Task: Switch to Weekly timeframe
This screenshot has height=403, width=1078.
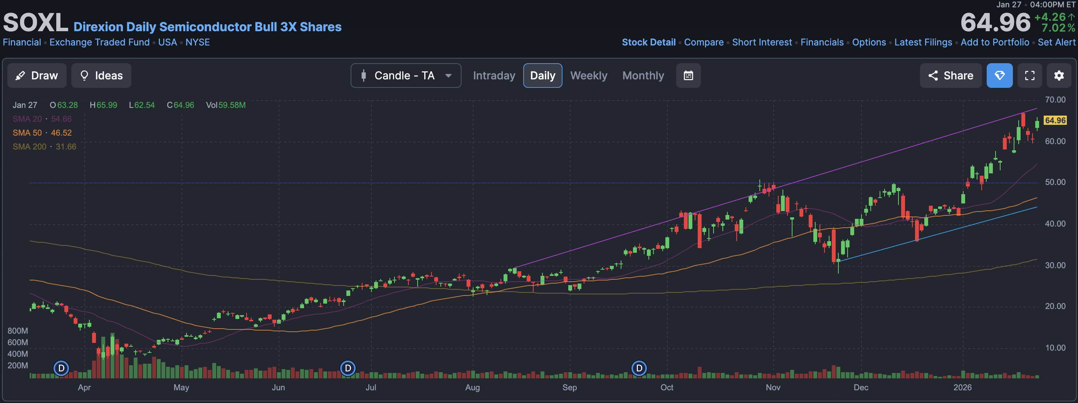Action: [x=589, y=76]
